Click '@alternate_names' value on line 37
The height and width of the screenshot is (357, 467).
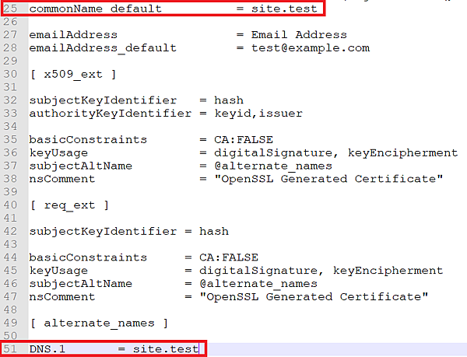pos(273,166)
